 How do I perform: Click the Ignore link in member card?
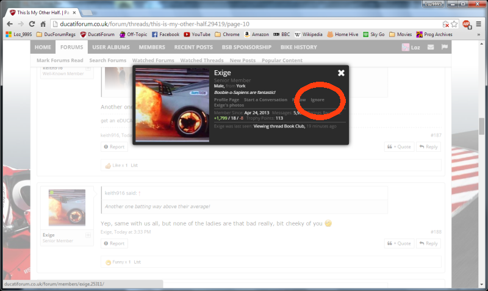point(317,99)
